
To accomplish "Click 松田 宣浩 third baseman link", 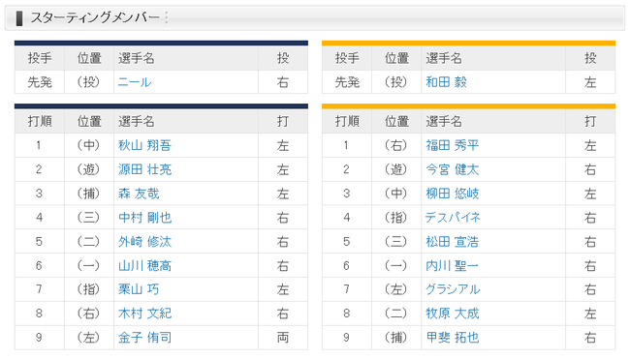I will point(453,242).
